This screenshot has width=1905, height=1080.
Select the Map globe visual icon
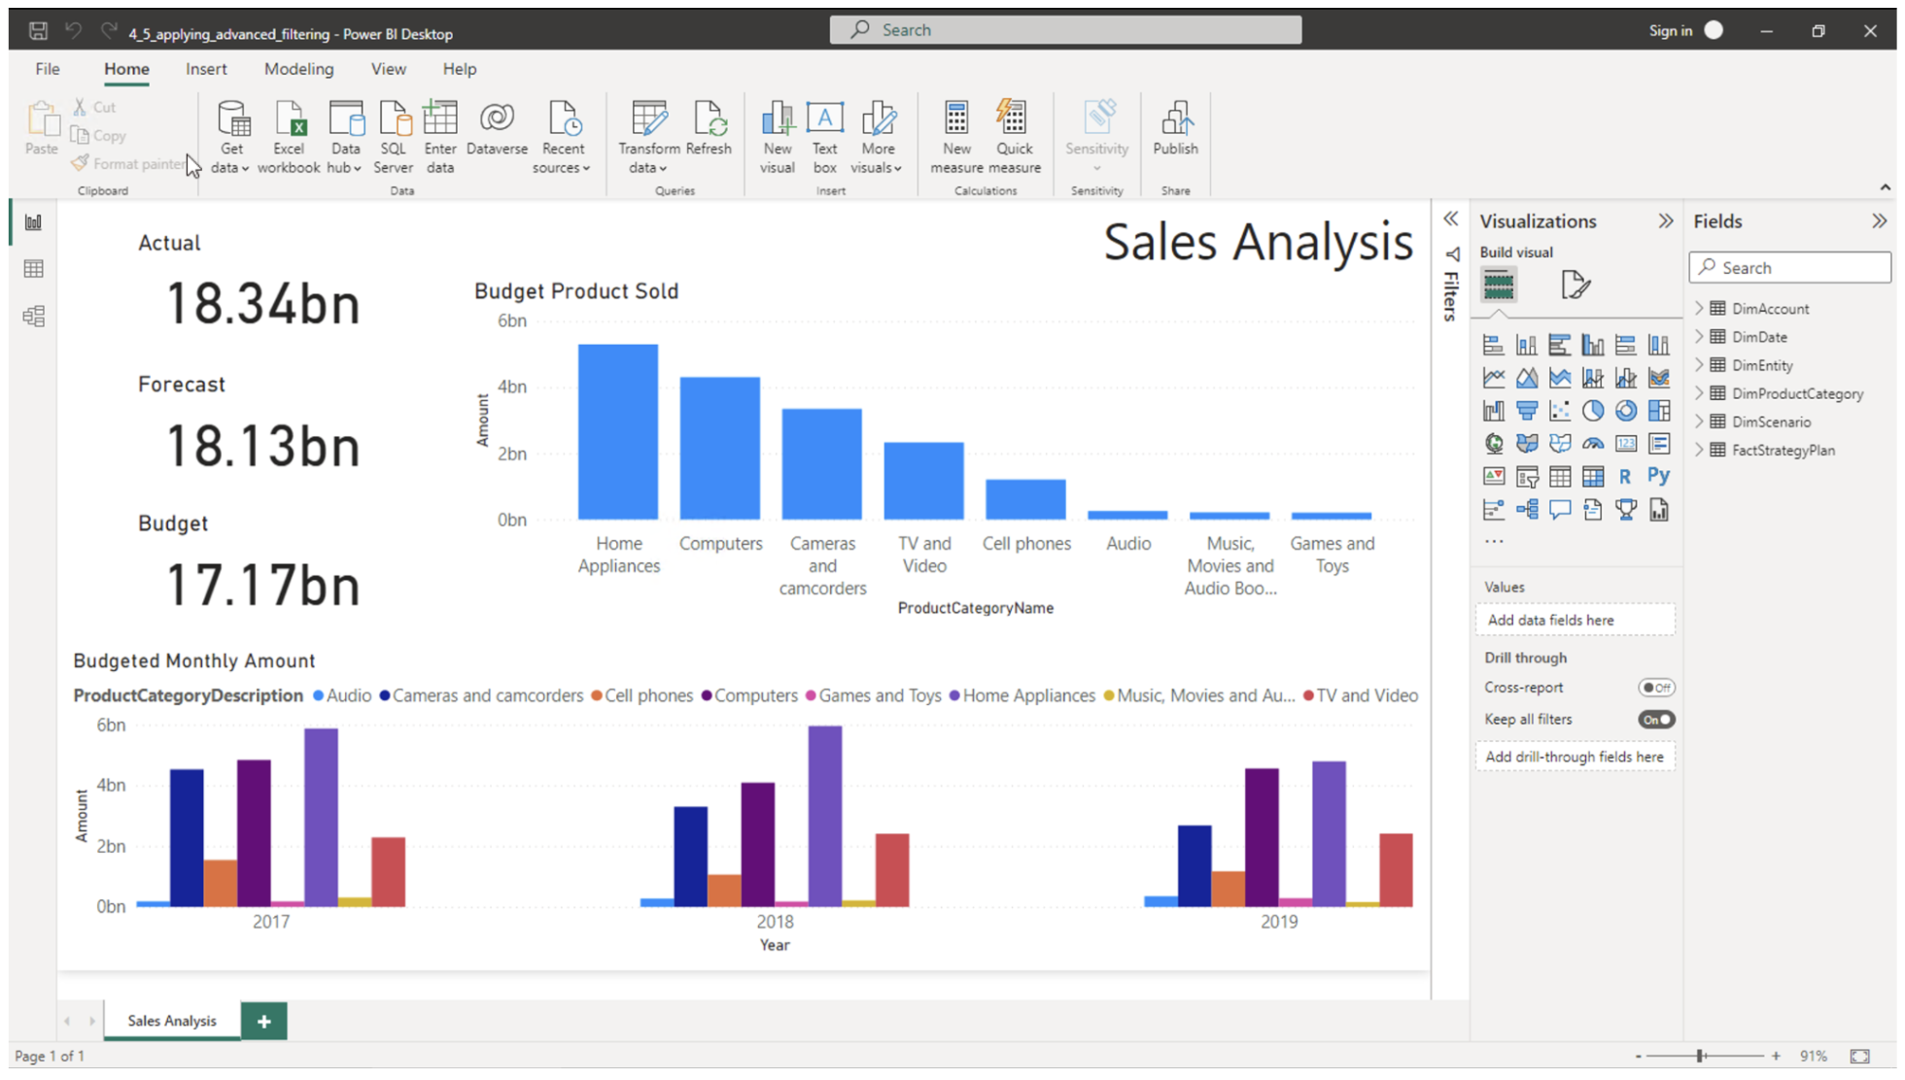(1494, 444)
